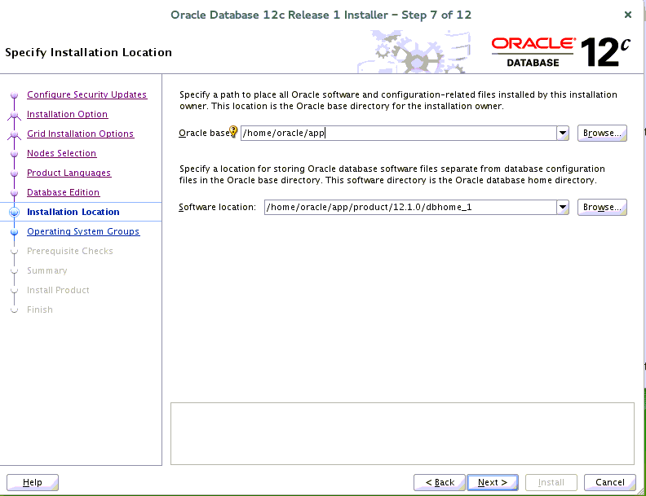646x496 pixels.
Task: Cancel the installation
Action: point(610,482)
